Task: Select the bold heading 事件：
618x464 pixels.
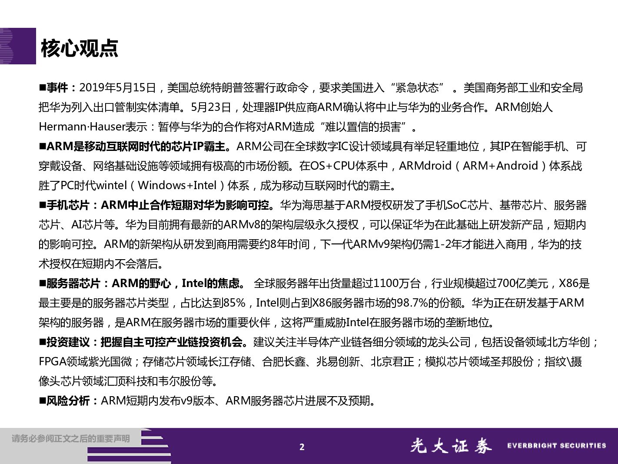Action: click(63, 88)
